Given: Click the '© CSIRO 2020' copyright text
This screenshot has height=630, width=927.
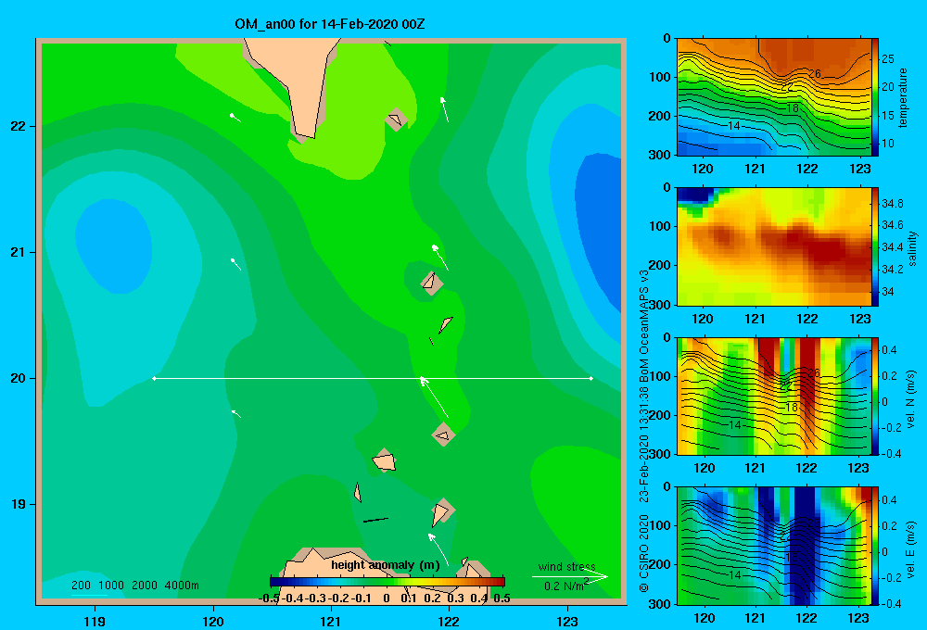Looking at the screenshot, I should (x=644, y=553).
